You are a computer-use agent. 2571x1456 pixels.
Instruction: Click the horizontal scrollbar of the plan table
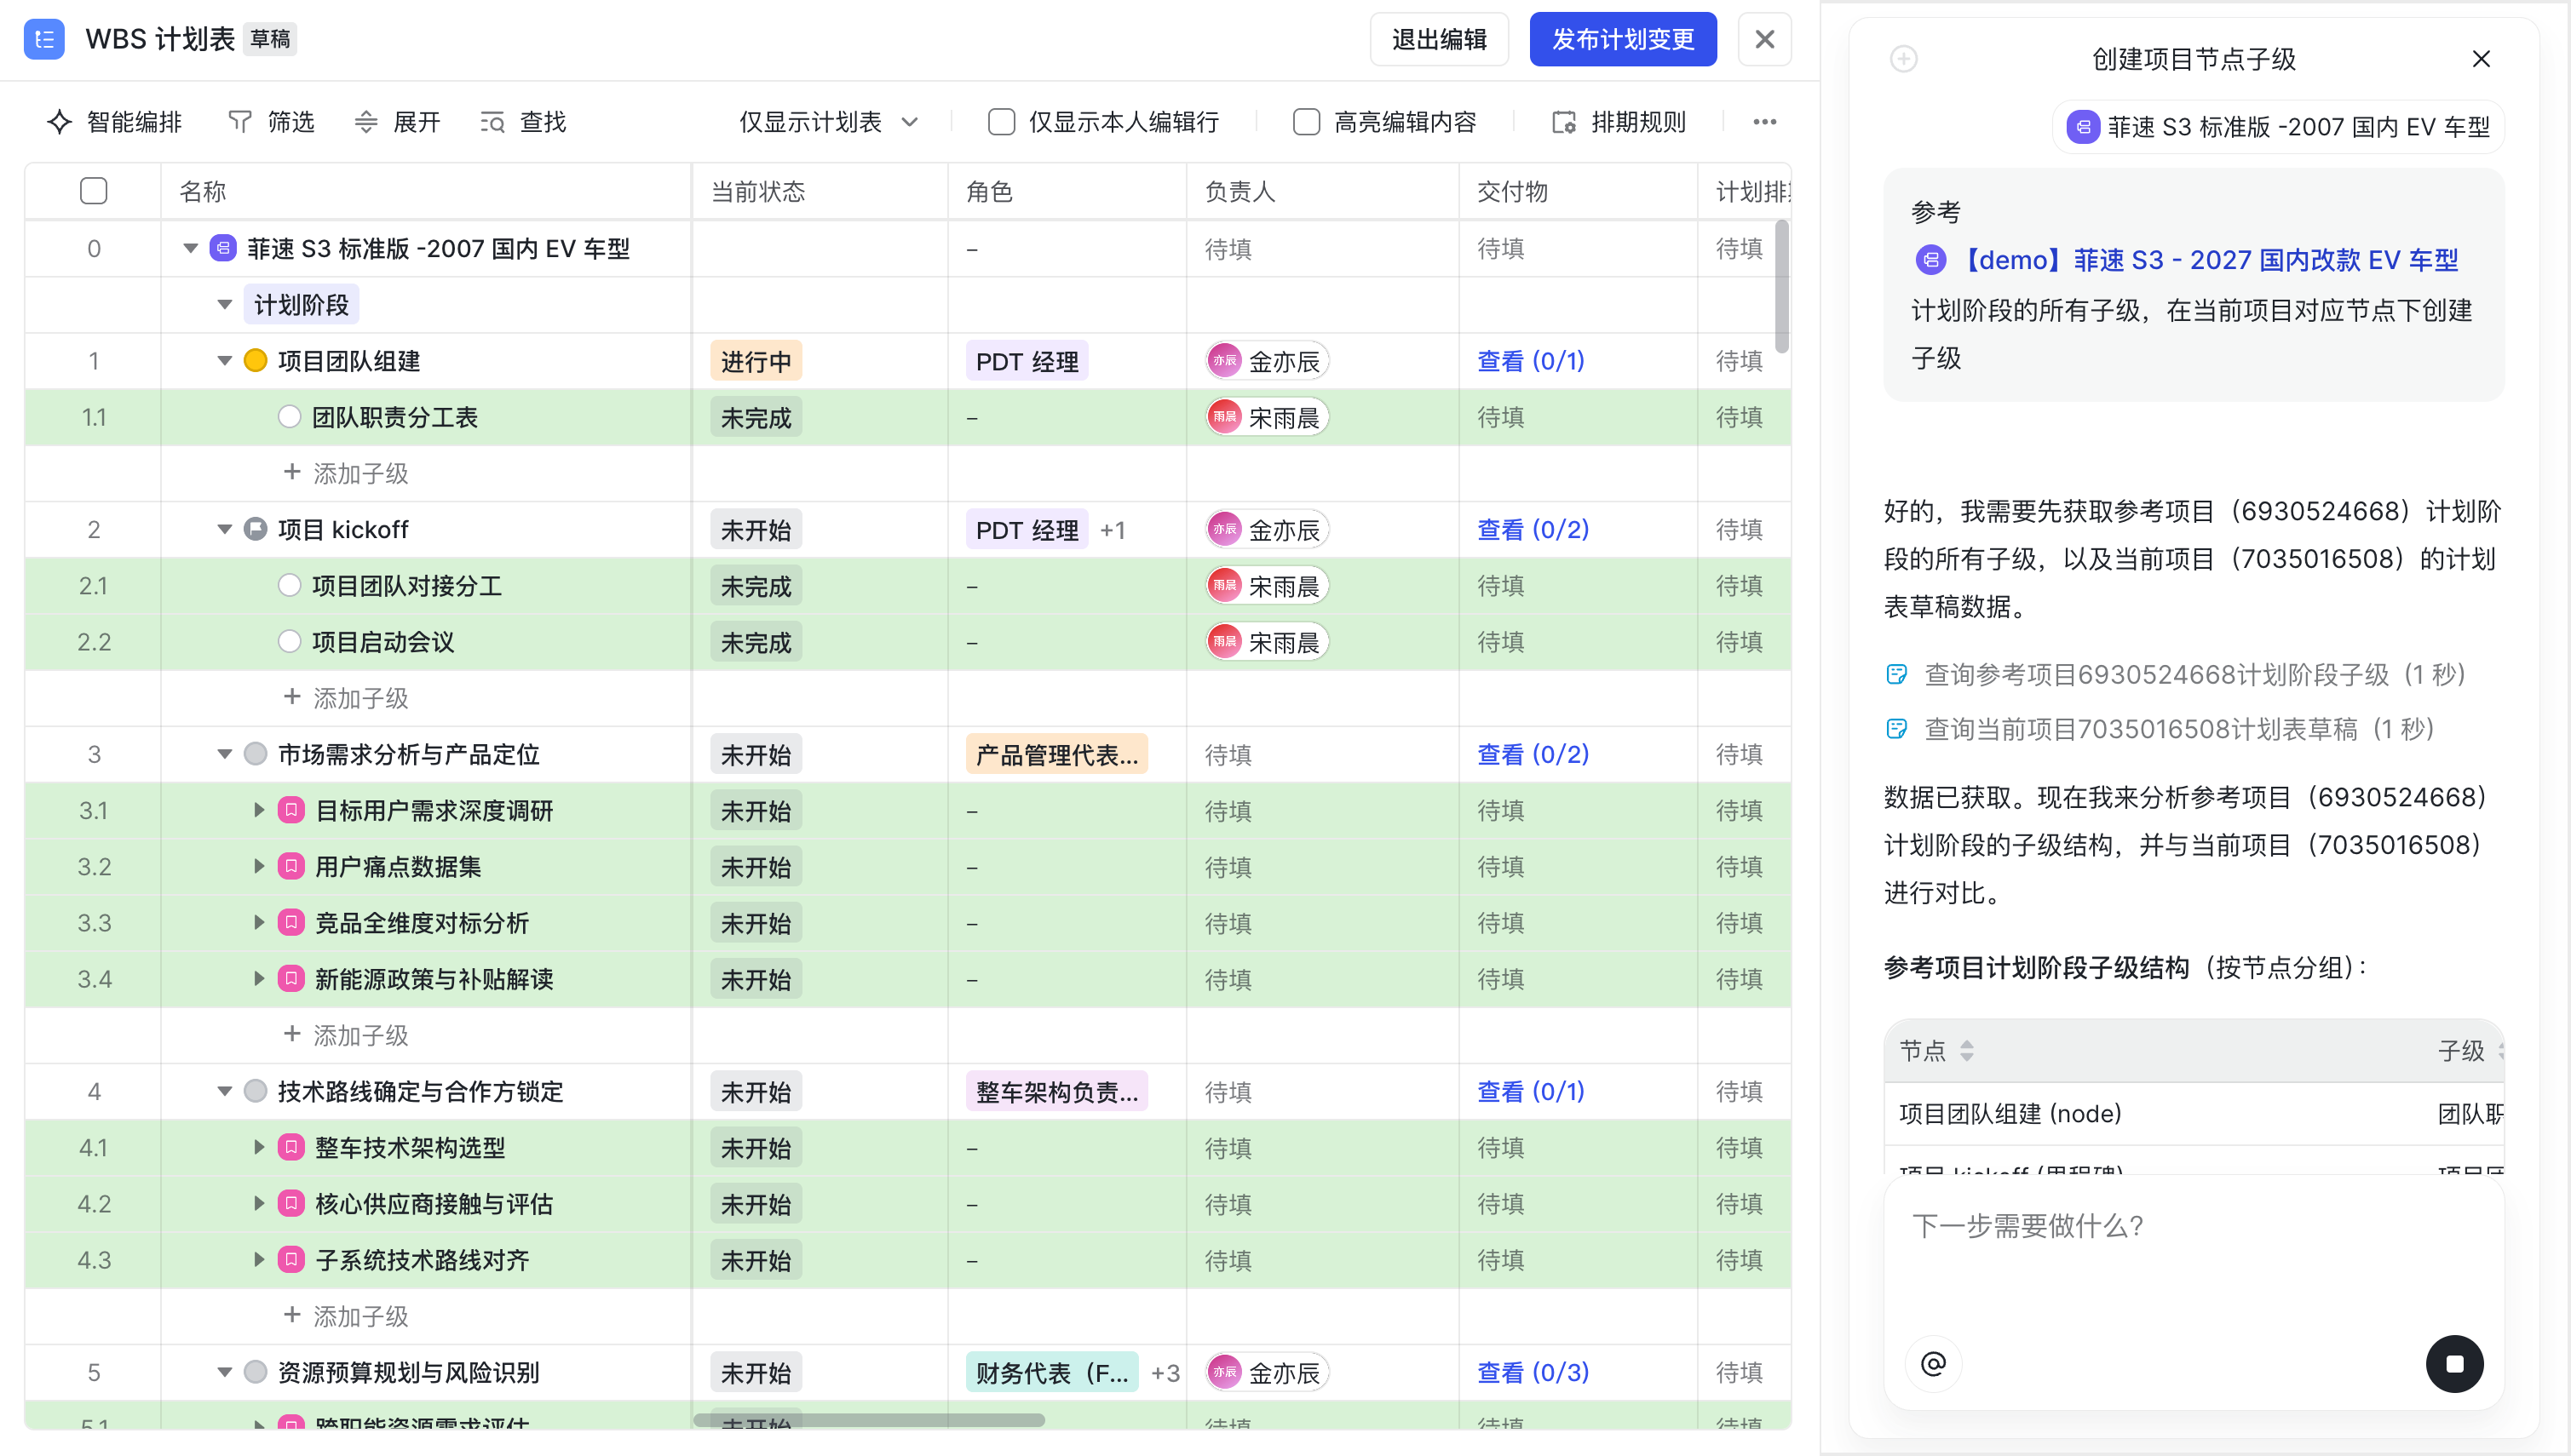pyautogui.click(x=869, y=1419)
